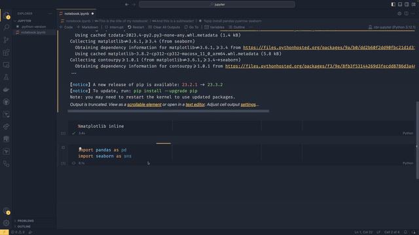Click the Customize Layout icon
419x235 pixels.
click(413, 5)
